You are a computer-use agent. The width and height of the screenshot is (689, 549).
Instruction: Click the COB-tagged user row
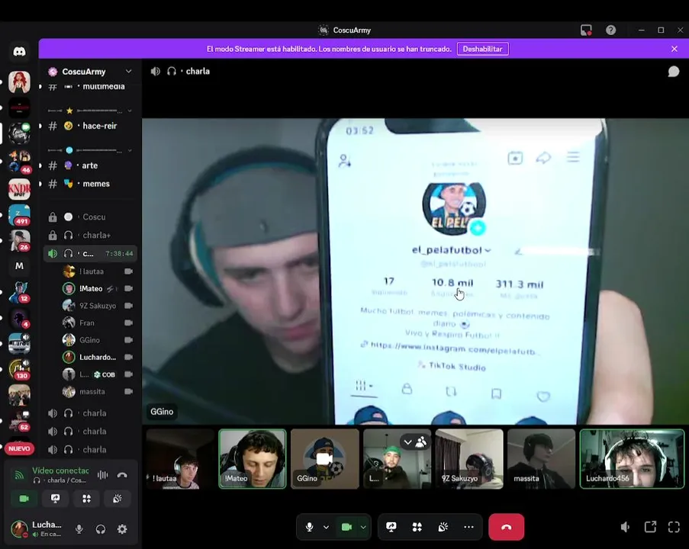pyautogui.click(x=98, y=374)
